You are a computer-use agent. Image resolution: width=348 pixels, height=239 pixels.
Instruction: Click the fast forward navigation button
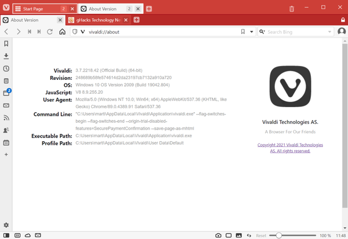pyautogui.click(x=39, y=32)
